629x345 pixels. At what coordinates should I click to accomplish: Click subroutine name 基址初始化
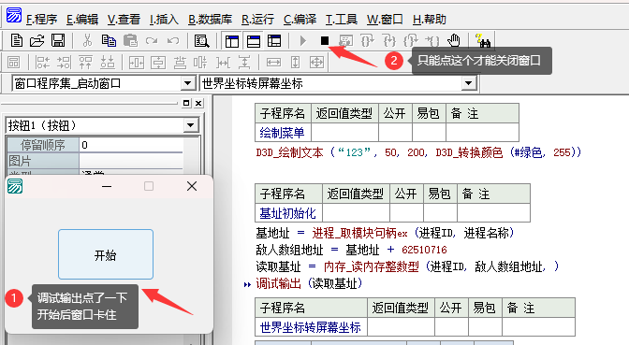click(287, 213)
